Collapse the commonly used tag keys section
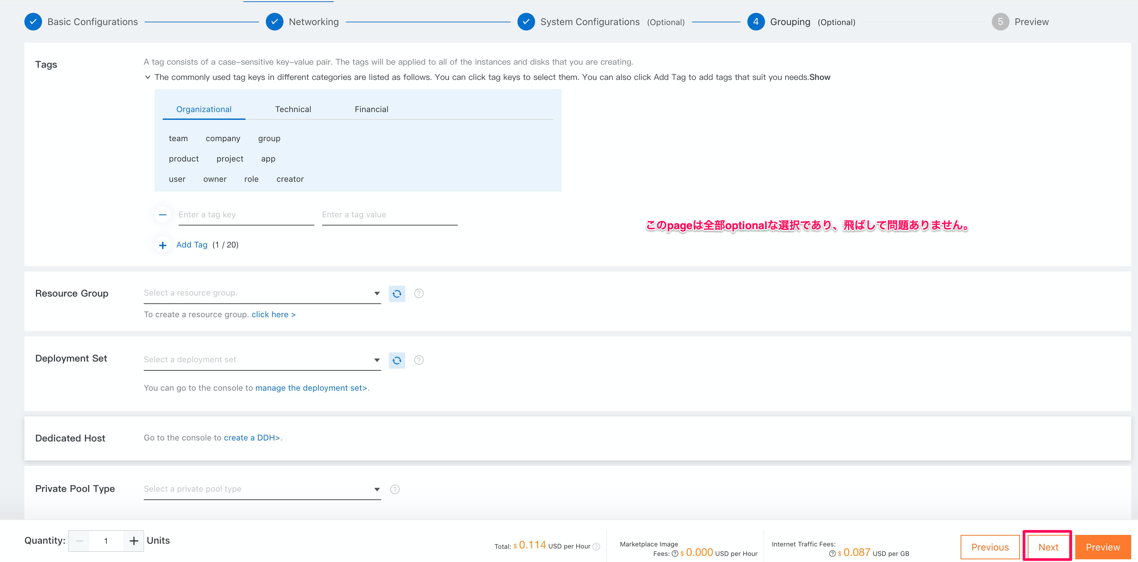Viewport: 1138px width, 562px height. point(148,77)
